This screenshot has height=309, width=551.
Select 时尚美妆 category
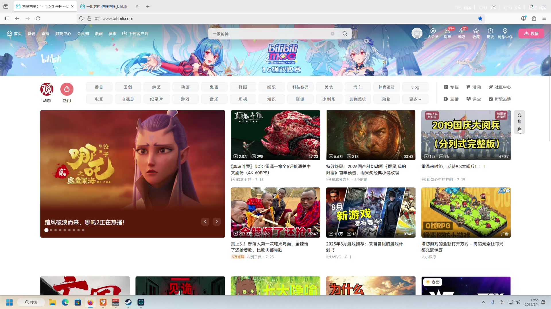tap(358, 99)
